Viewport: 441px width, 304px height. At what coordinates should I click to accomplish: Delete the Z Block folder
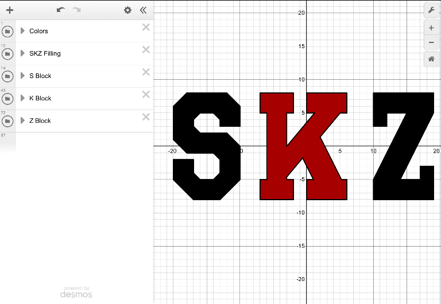(146, 117)
